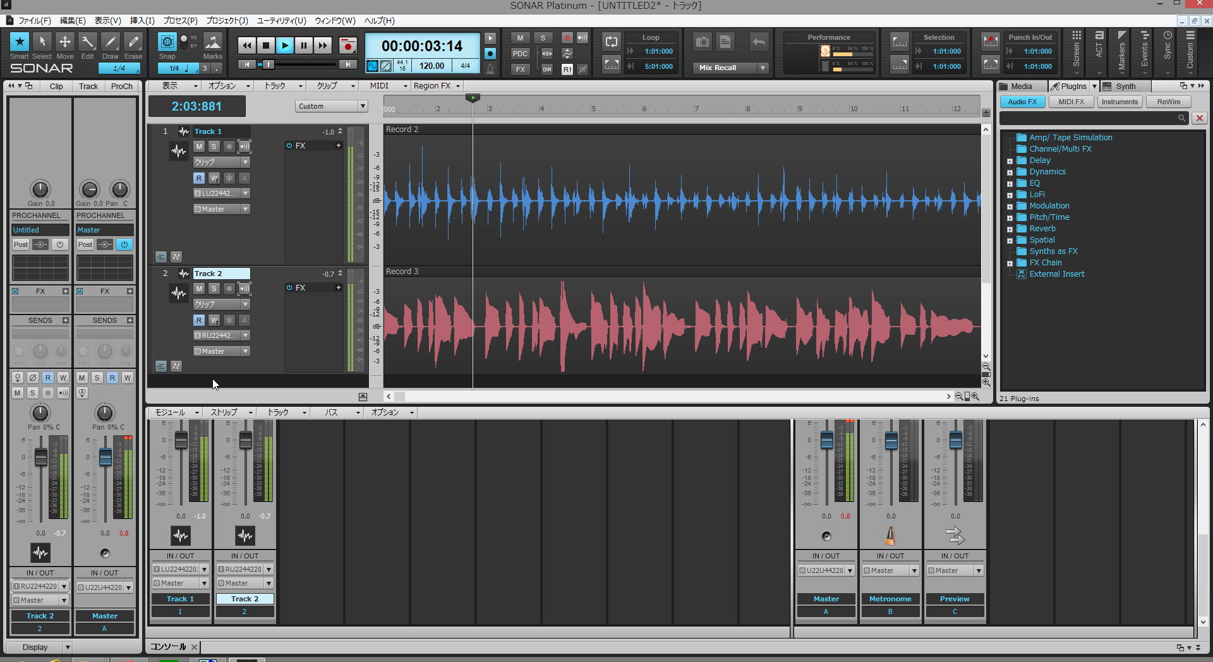This screenshot has width=1213, height=662.
Task: Toggle global FX bypass button
Action: point(520,69)
